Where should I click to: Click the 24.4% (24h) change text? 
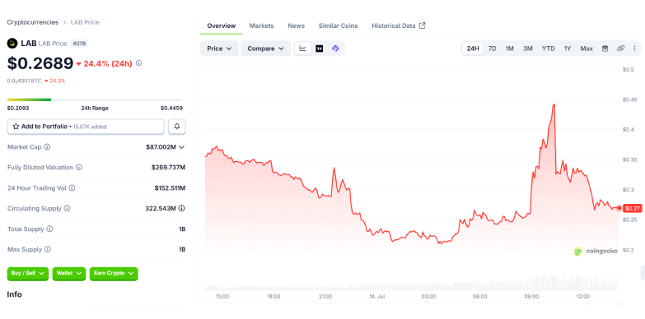point(108,63)
